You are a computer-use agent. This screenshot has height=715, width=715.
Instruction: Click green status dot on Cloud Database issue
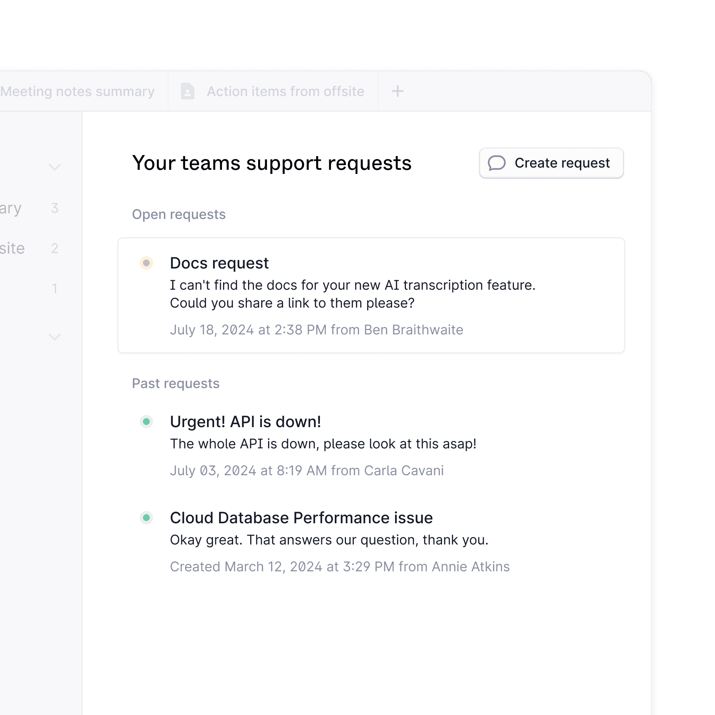point(146,518)
